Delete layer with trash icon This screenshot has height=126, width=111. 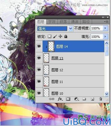100,99
